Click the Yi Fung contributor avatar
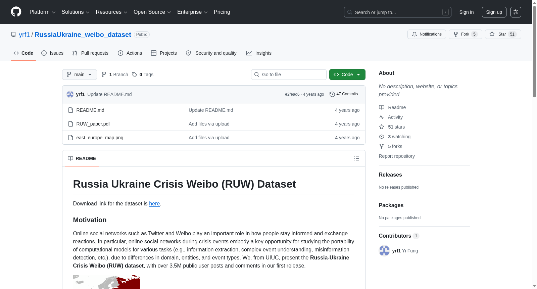The image size is (537, 289). click(x=384, y=251)
